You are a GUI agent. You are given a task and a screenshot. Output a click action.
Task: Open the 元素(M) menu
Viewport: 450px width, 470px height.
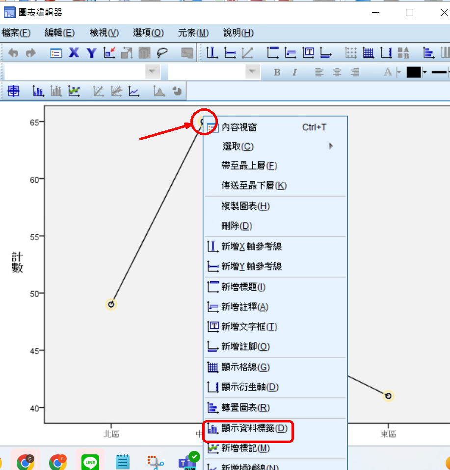(x=193, y=33)
